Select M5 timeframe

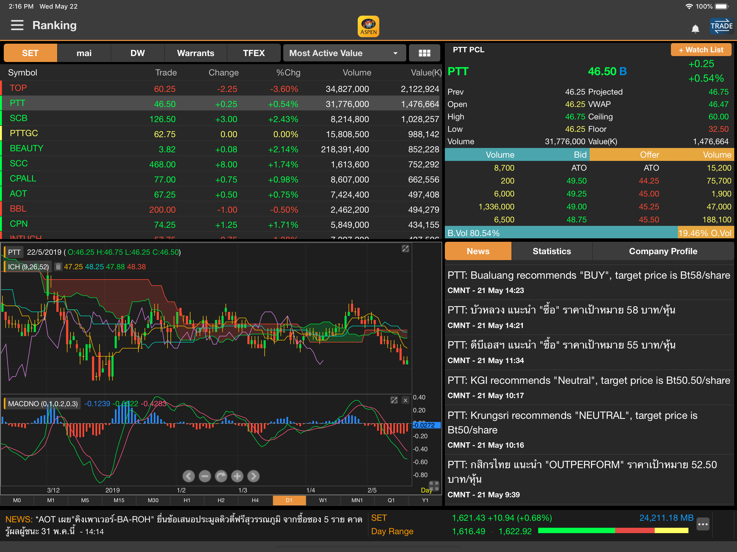85,500
